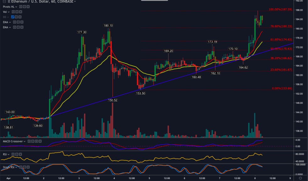
Task: Remove the Stoch RSI indicator with its X icon
Action: (28, 167)
